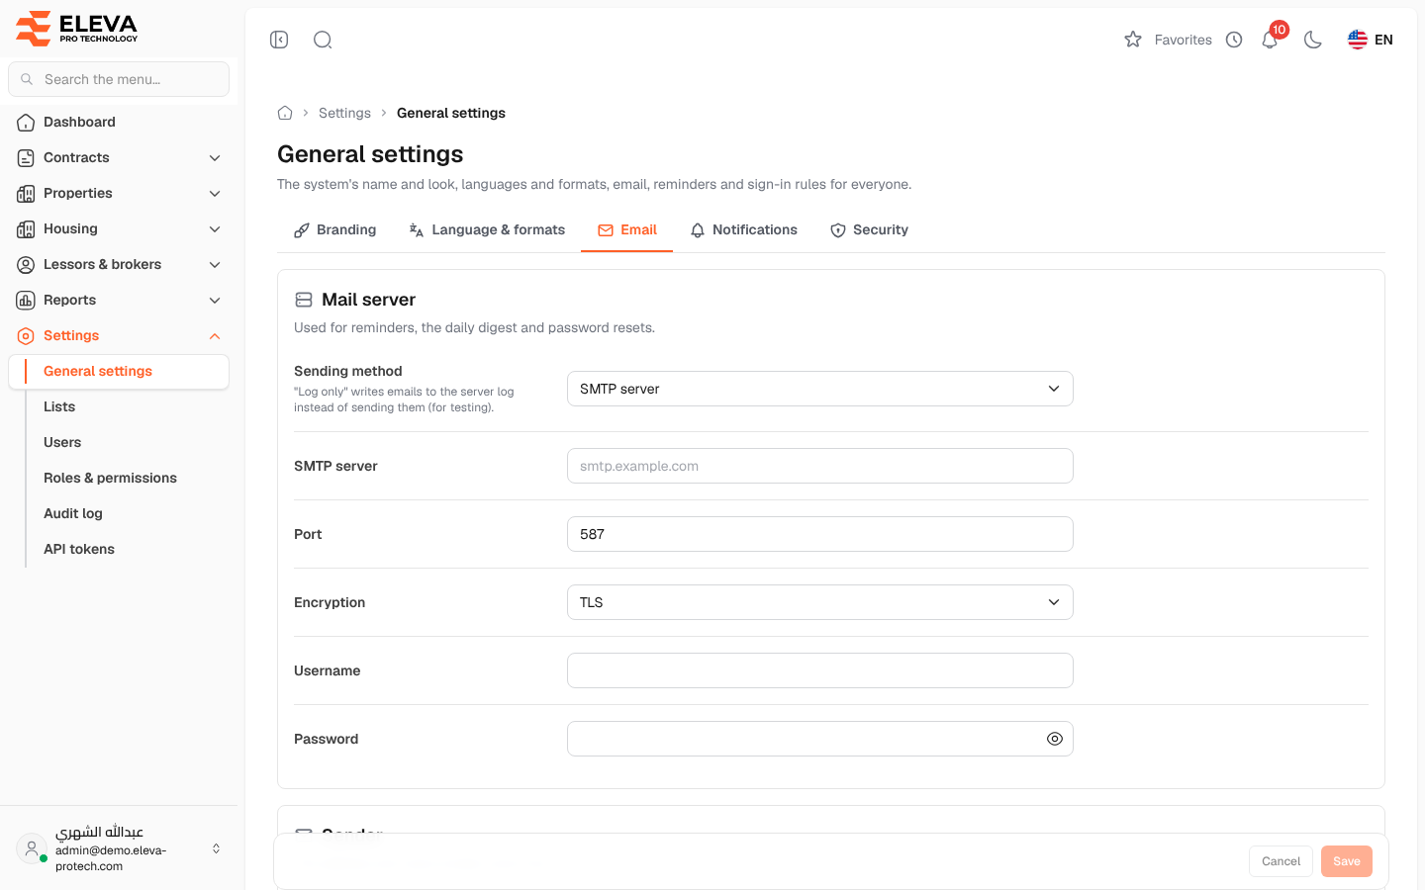Open the notifications bell with 10 badge
Viewport: 1425px width, 890px height.
coord(1271,40)
